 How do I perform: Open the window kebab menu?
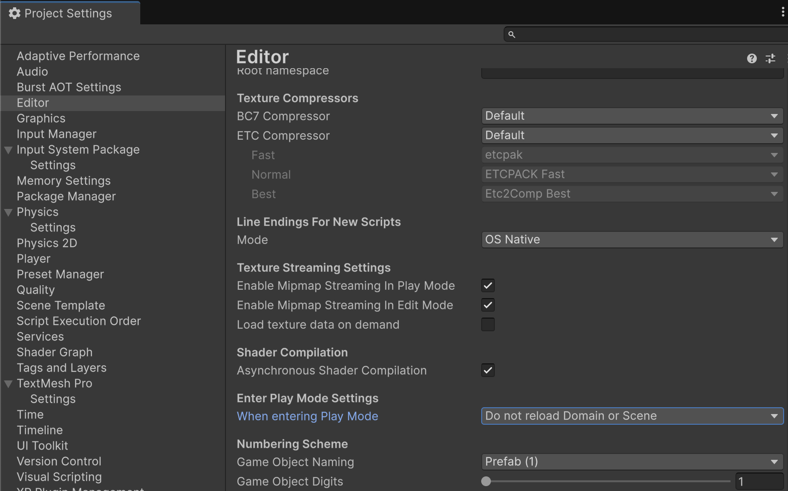782,12
